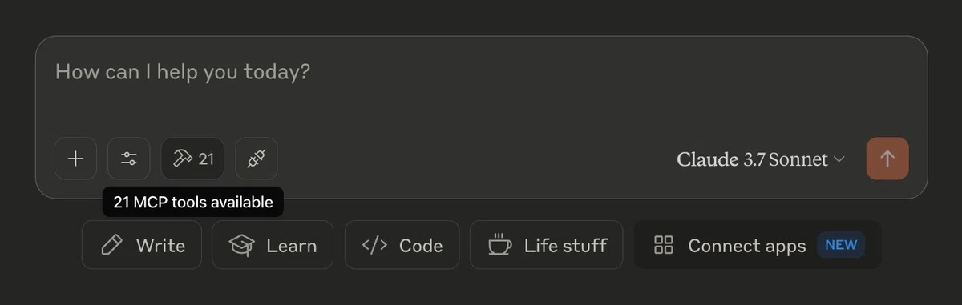
Task: Click the orange send arrow button
Action: pos(887,159)
